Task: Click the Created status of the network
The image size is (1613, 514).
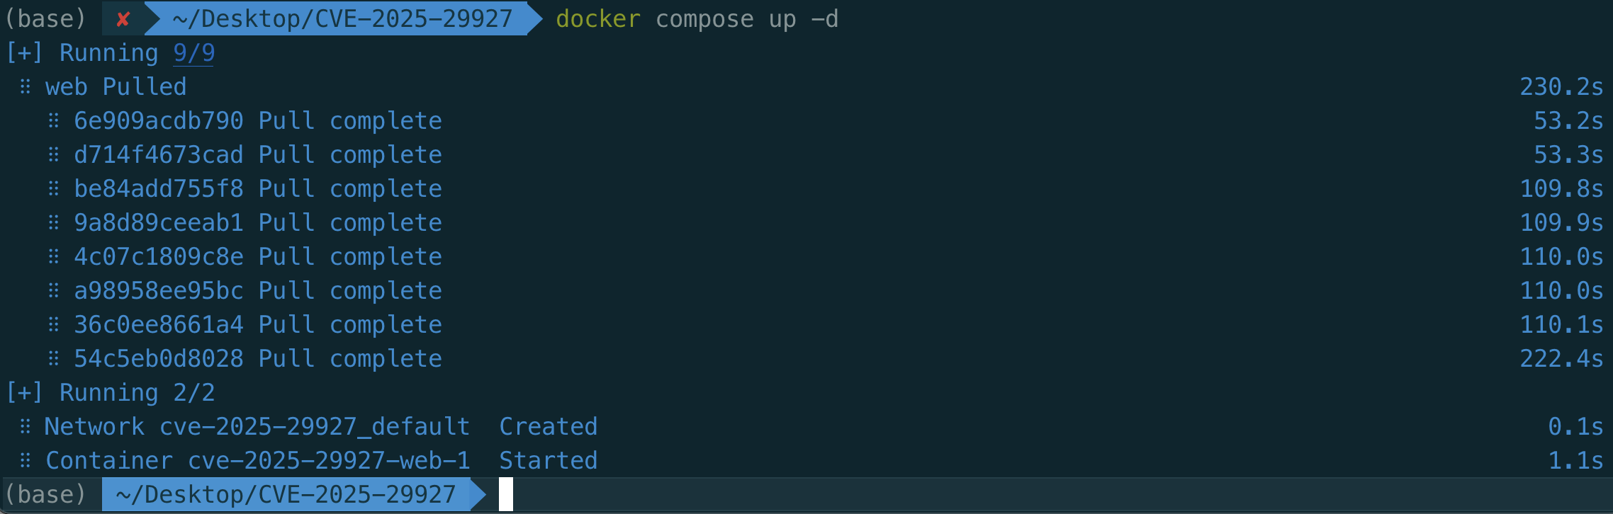Action: coord(548,426)
